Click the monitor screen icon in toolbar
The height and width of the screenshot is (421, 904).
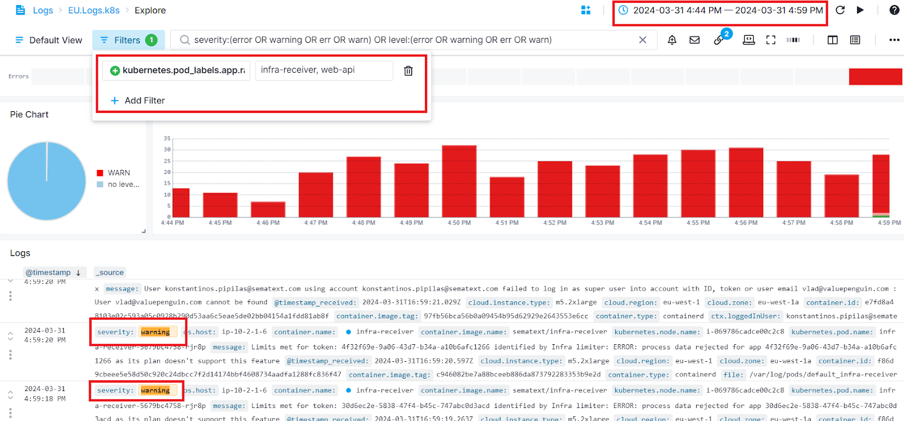coord(749,40)
